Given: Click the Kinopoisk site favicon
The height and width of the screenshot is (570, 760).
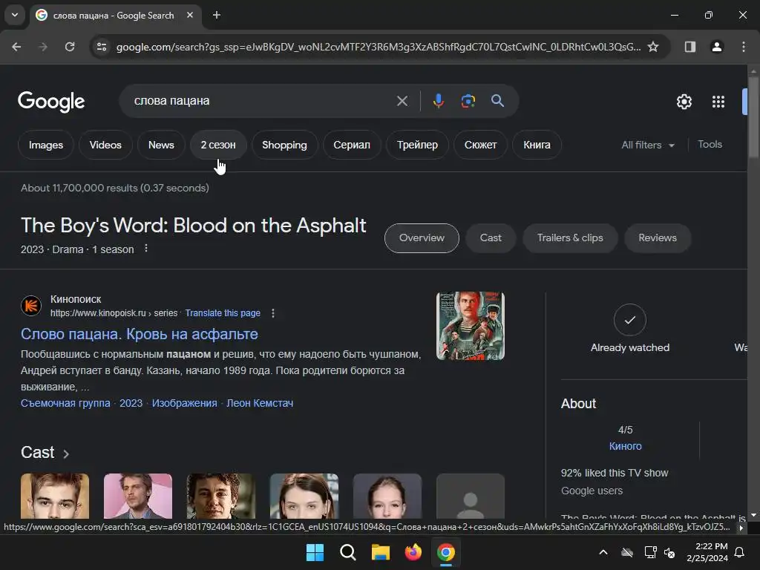Looking at the screenshot, I should pos(31,306).
